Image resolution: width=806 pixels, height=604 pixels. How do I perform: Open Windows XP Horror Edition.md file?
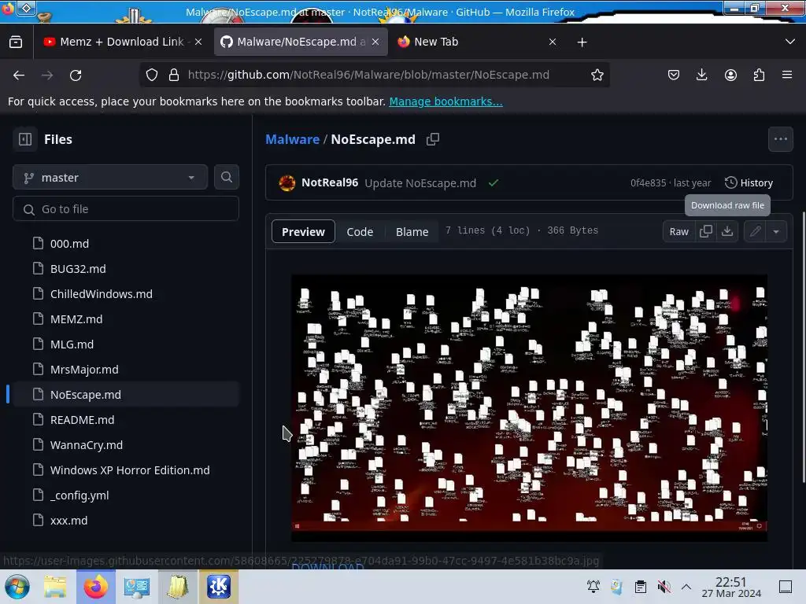[x=126, y=470]
